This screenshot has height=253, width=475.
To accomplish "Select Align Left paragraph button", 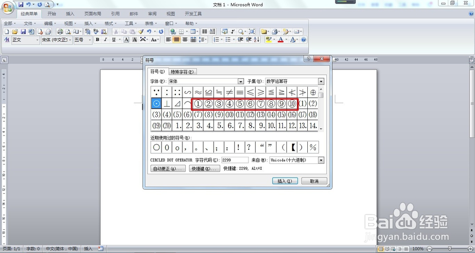I will 169,40.
